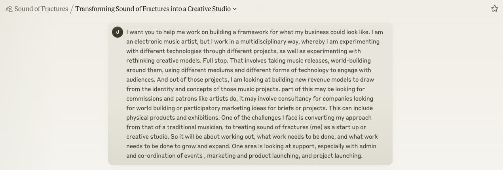Expand the chevron next to the chat title
This screenshot has width=503, height=170.
tap(235, 9)
